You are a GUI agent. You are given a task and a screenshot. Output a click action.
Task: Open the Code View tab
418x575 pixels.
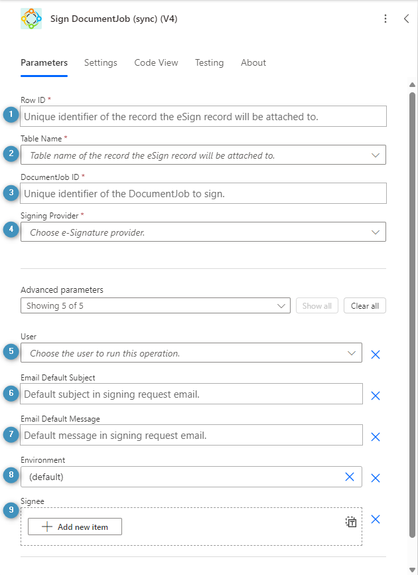click(x=156, y=62)
